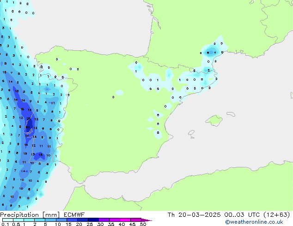
Task: Pick the 35–40 mm legend color box
Action: (x=114, y=220)
